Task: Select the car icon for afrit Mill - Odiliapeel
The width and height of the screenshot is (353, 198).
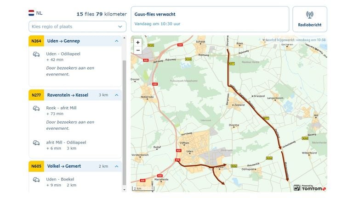Action: pyautogui.click(x=36, y=143)
